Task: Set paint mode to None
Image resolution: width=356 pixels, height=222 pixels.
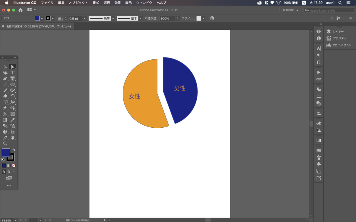Action: (x=14, y=166)
